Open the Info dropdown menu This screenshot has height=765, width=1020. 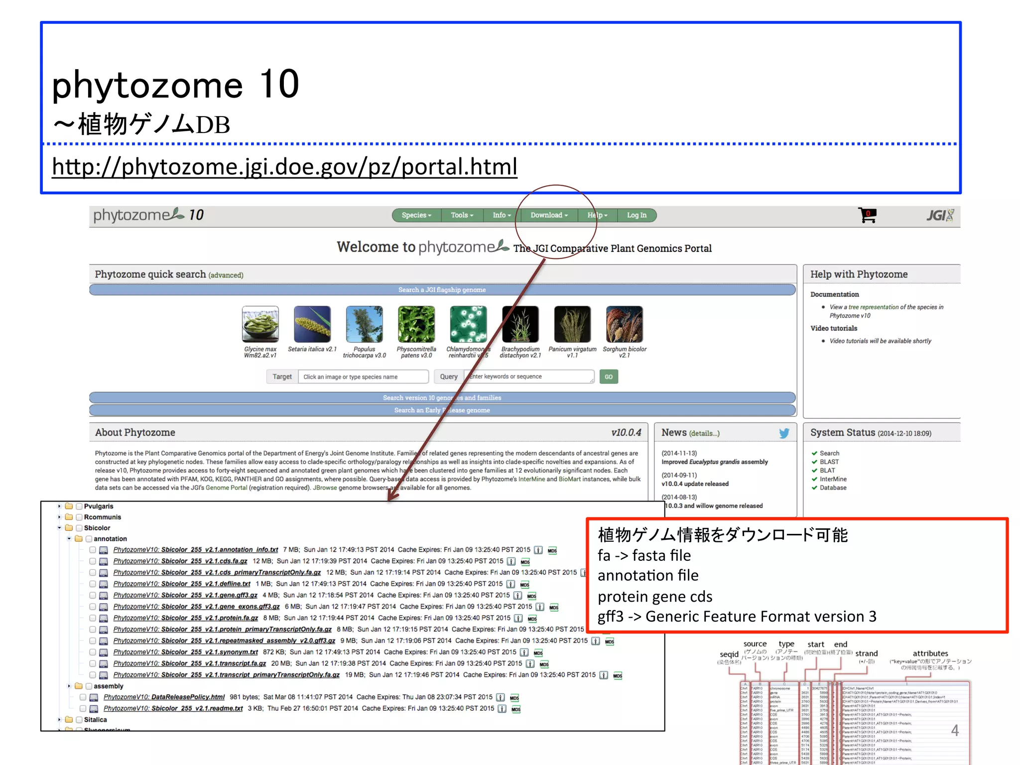[x=502, y=215]
